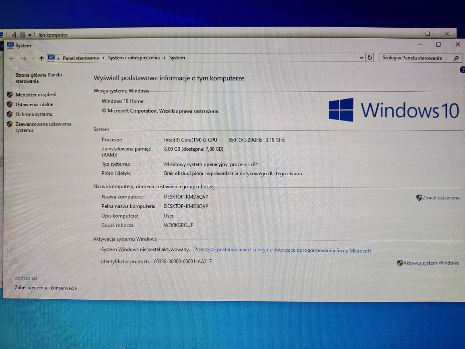Open Menedżer urządzeń
This screenshot has height=349, width=465.
(x=36, y=94)
